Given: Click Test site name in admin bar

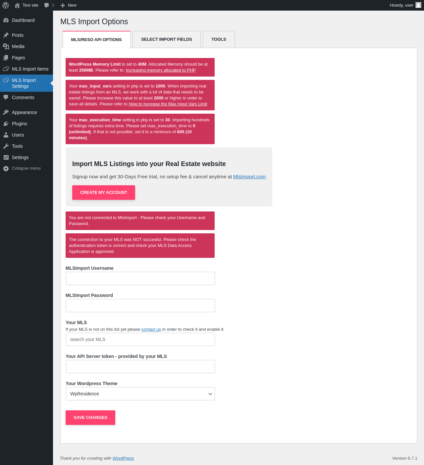Looking at the screenshot, I should click(x=30, y=5).
